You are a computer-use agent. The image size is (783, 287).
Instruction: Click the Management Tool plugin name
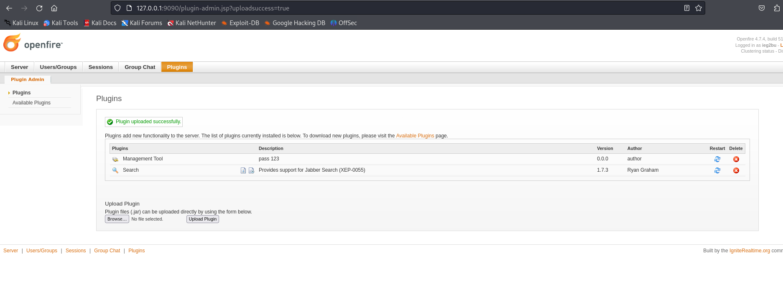coord(143,159)
